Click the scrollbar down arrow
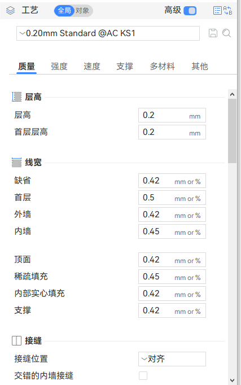Viewport: 241px width, 385px height. [232, 380]
